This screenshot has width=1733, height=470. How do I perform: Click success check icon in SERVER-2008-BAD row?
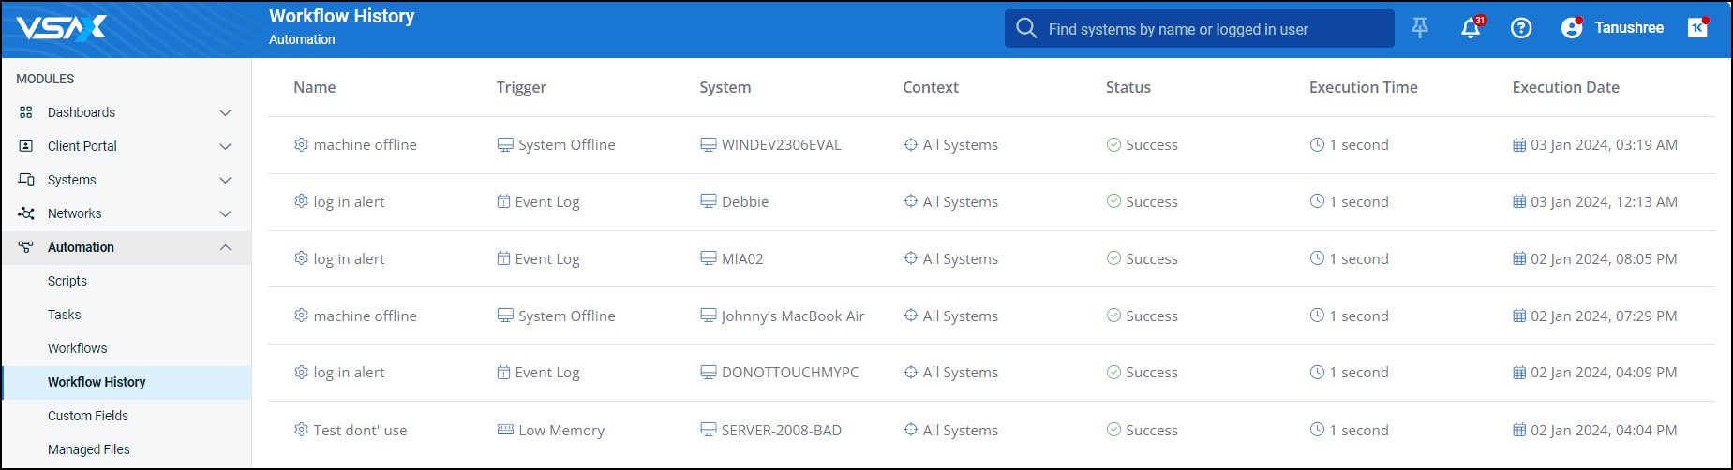coord(1113,430)
